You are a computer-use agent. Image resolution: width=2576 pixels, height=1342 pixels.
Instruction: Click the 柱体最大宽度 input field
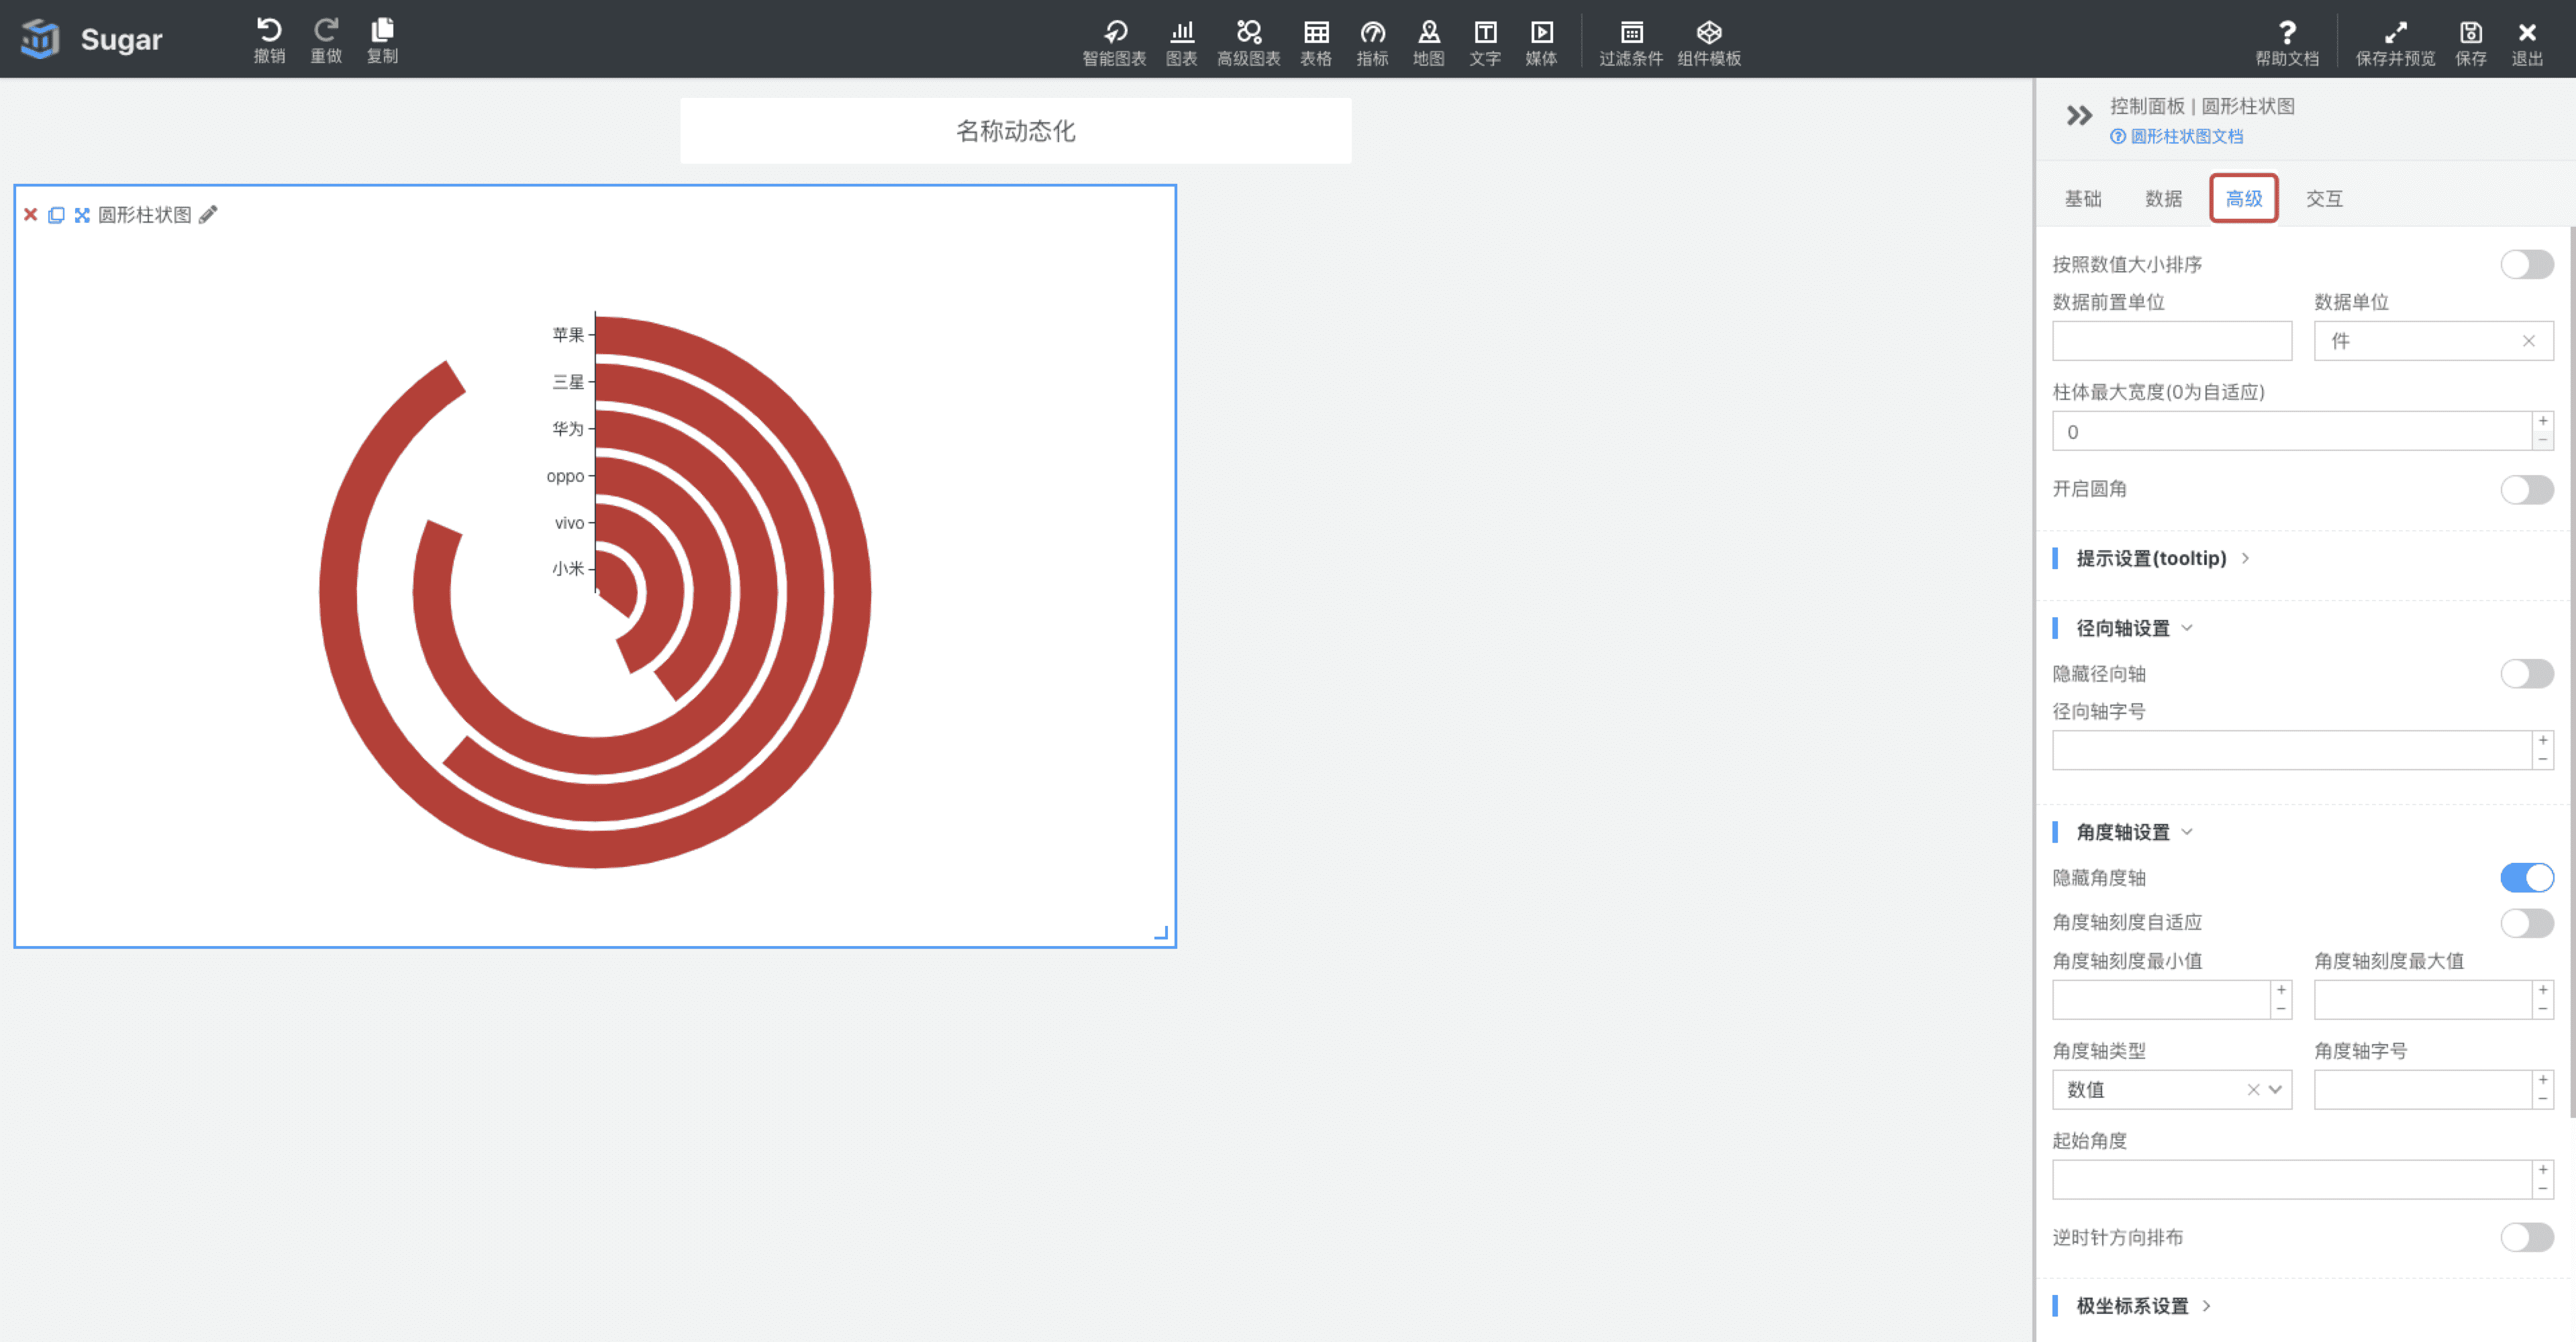2291,431
